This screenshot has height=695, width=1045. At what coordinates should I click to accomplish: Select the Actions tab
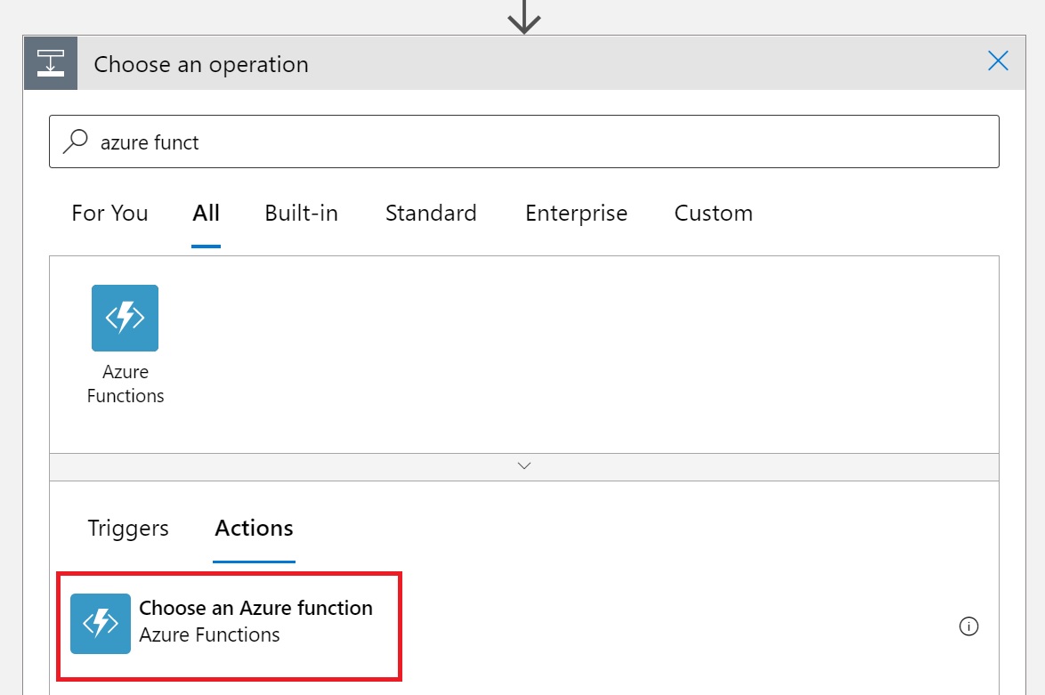(254, 528)
